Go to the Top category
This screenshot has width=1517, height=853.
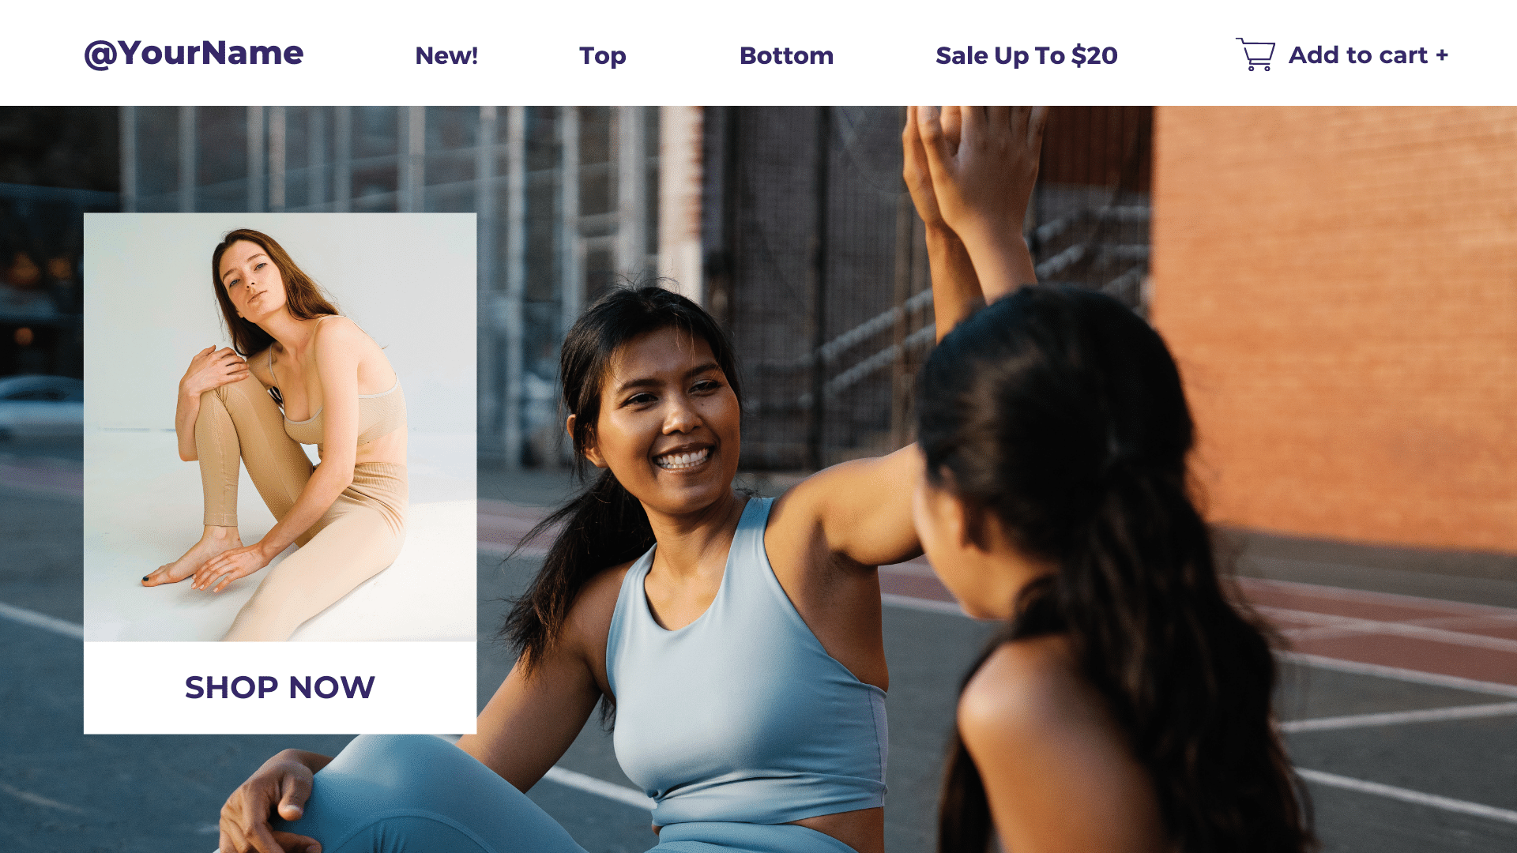(x=603, y=56)
